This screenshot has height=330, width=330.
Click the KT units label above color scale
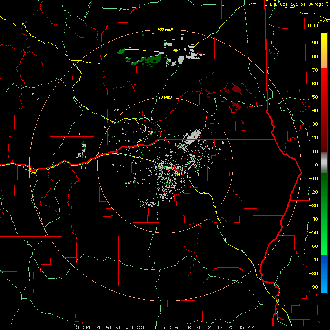coord(313,25)
